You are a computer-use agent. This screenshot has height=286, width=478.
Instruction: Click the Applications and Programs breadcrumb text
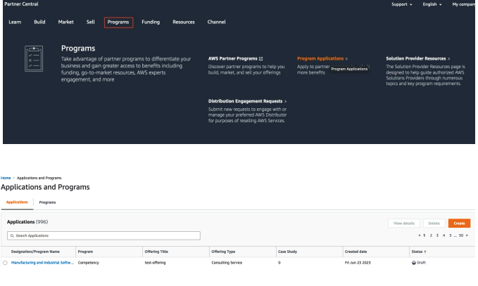[x=39, y=178]
